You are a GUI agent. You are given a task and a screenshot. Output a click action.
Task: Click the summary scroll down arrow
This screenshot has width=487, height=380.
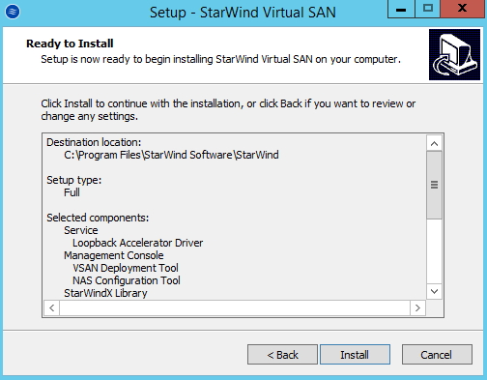click(434, 292)
